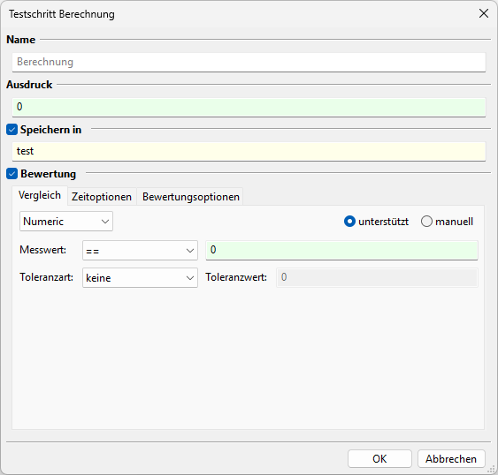The width and height of the screenshot is (498, 475).
Task: Open the Bewertungsoptionen tab
Action: [190, 197]
